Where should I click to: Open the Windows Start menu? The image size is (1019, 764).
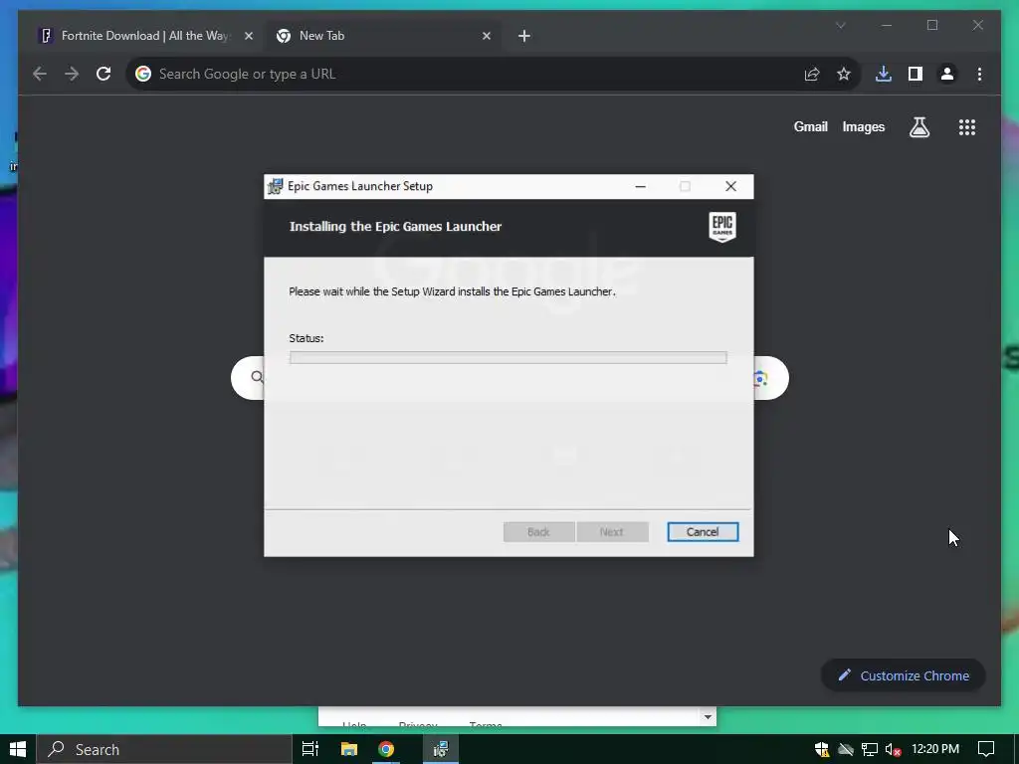click(18, 749)
